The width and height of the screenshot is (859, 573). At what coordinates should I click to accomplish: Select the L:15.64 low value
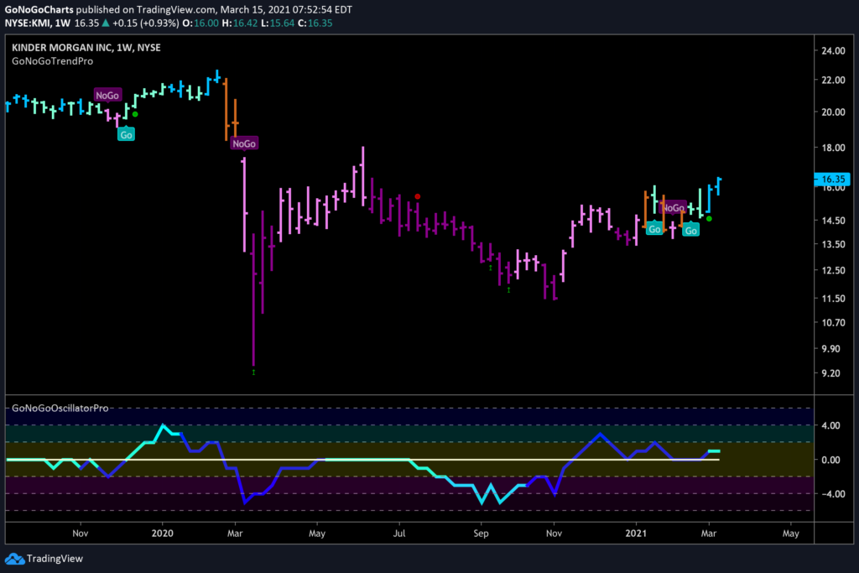(277, 23)
